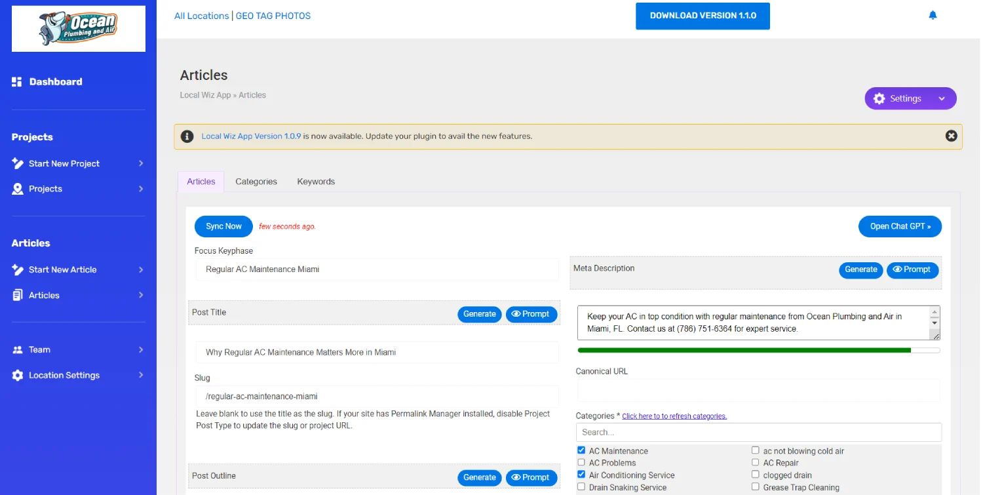
Task: Click the Ocean Plumbing and Air logo
Action: [x=79, y=29]
